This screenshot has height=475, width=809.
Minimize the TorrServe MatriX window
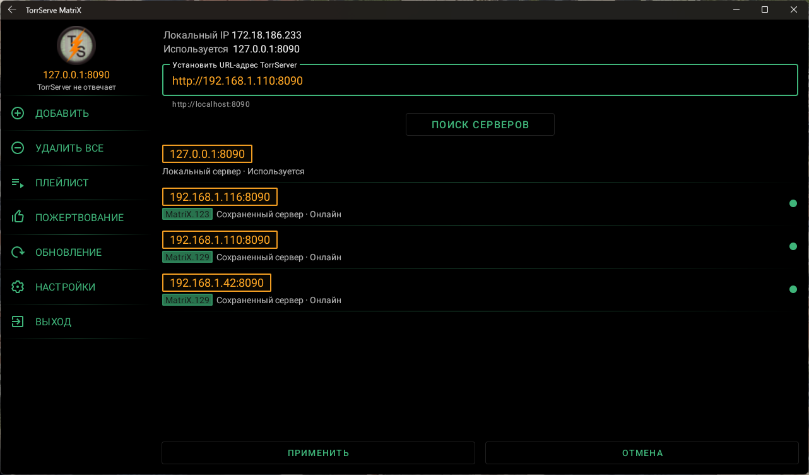[736, 9]
